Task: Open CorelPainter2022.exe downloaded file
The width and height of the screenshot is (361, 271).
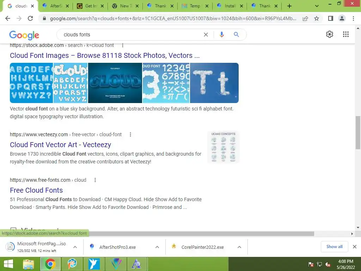Action: tap(203, 247)
